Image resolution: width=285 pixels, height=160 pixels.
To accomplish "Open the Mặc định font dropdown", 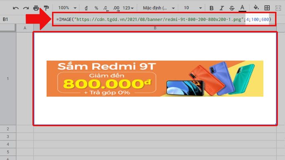I will pos(159,8).
